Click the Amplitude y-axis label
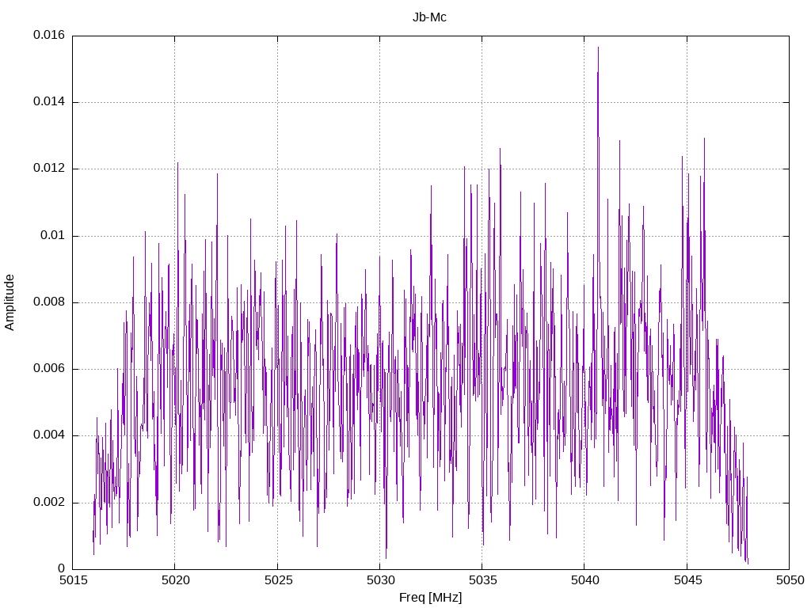This screenshot has height=608, width=811. (10, 302)
